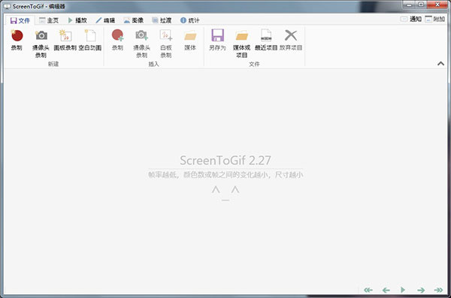
Task: Insert a webcam recording (摄像头录制 in 插入 group)
Action: coord(142,44)
